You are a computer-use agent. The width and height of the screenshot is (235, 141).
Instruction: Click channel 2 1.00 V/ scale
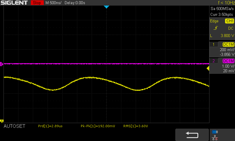point(228,66)
